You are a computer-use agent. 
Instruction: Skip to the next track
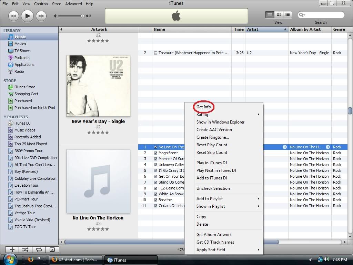(x=41, y=16)
